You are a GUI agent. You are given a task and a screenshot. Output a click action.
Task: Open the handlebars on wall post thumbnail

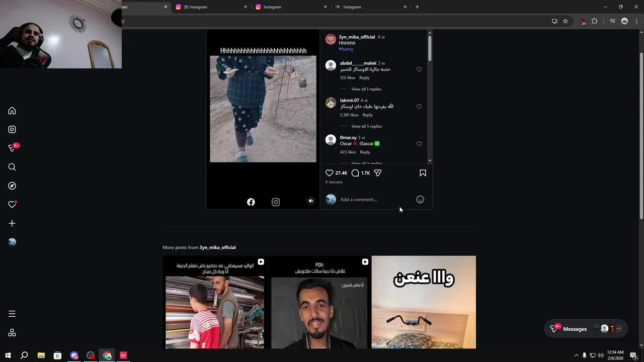424,302
